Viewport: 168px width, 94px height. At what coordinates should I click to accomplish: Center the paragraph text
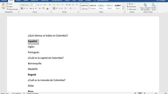click(x=57, y=8)
